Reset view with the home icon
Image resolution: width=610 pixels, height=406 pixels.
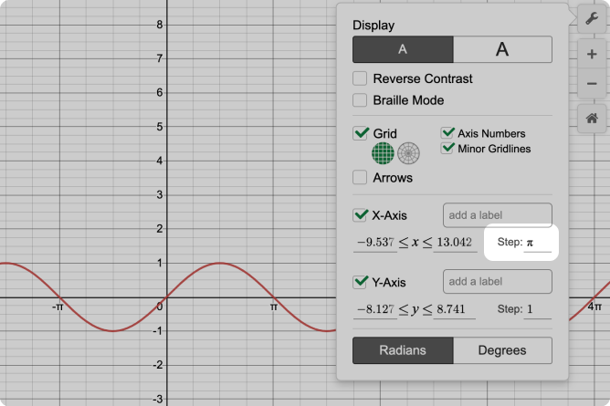(x=592, y=119)
